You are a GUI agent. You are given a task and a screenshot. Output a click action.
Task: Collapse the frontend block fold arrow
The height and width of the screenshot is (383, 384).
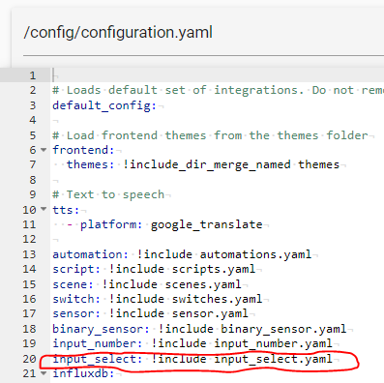(44, 150)
